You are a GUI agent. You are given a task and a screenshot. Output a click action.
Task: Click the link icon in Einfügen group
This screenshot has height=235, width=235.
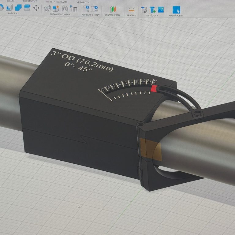pos(144,10)
